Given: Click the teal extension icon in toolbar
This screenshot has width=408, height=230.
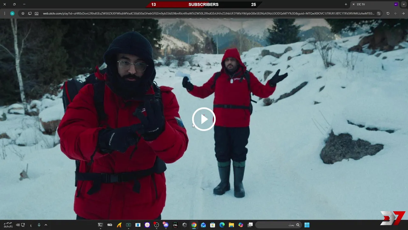Looking at the screenshot, I should (12, 13).
